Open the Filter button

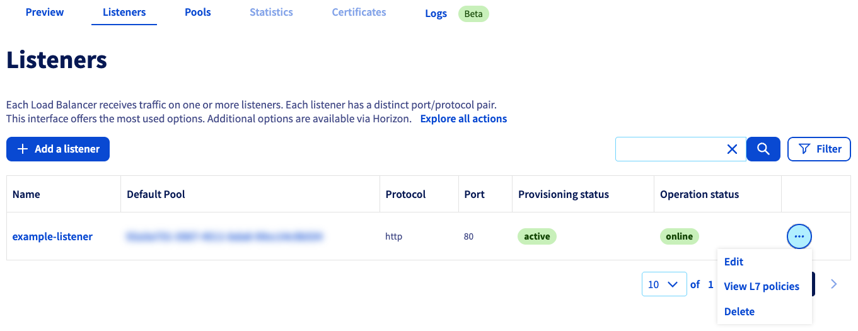tap(820, 149)
